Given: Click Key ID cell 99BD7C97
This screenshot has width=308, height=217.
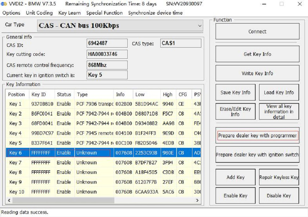Looking at the screenshot, I should (42, 133).
